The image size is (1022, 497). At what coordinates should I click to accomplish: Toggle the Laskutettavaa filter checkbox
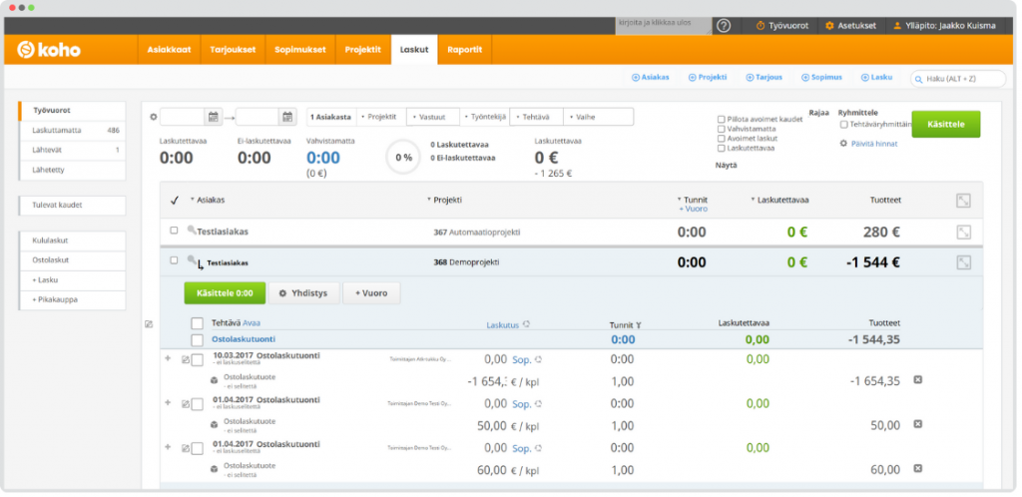point(721,149)
